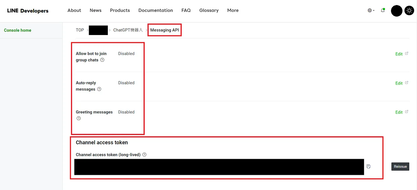The height and width of the screenshot is (190, 417).
Task: Click help icon next to group chats
Action: (102, 60)
